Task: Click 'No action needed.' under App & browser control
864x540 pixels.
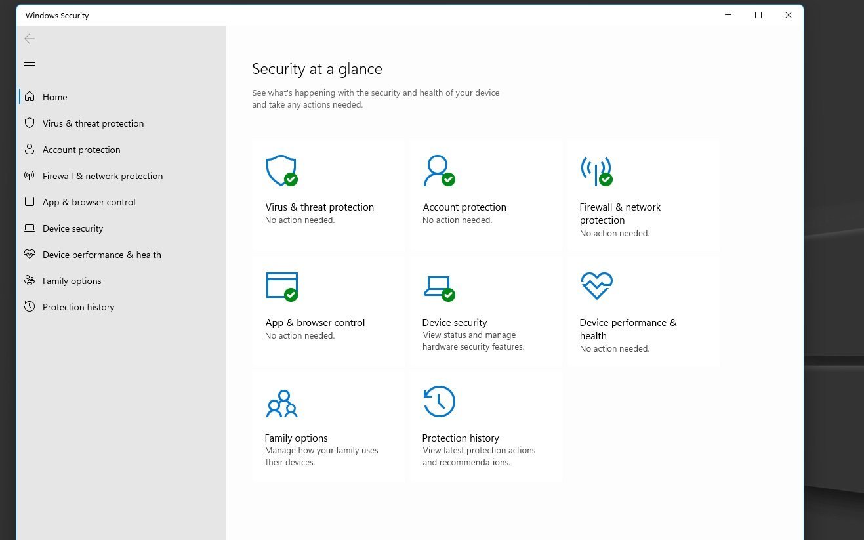Action: click(300, 336)
